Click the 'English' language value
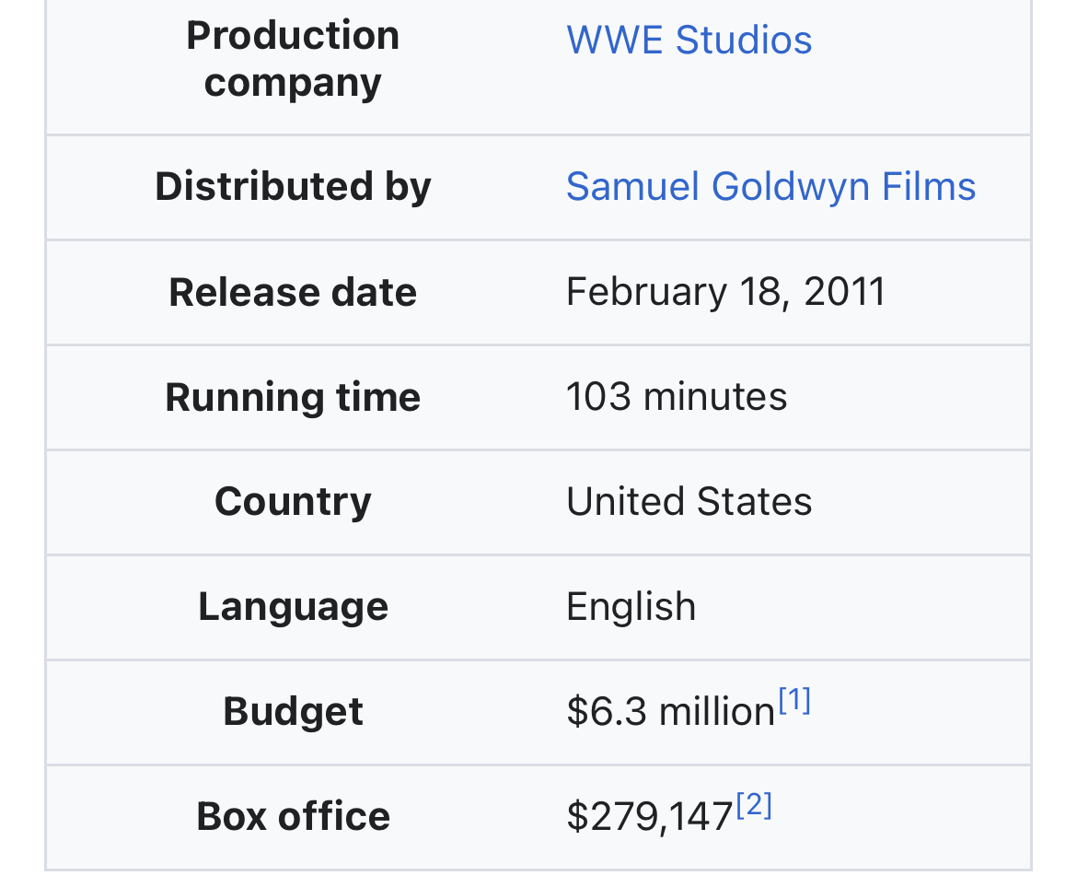This screenshot has height=887, width=1077. 631,607
